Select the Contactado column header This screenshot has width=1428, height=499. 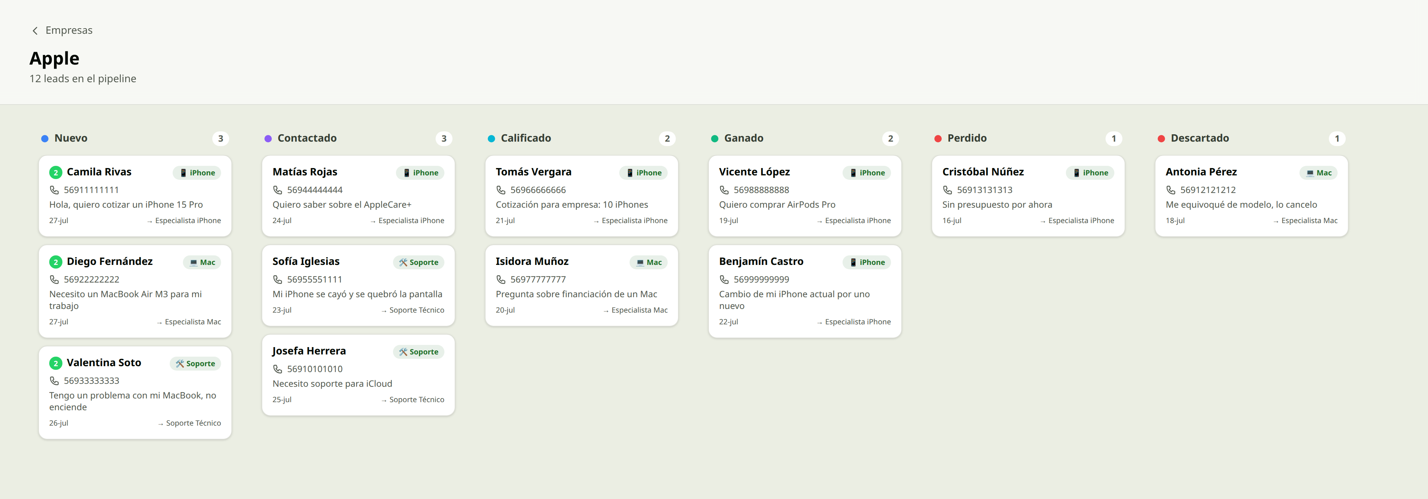click(x=307, y=138)
